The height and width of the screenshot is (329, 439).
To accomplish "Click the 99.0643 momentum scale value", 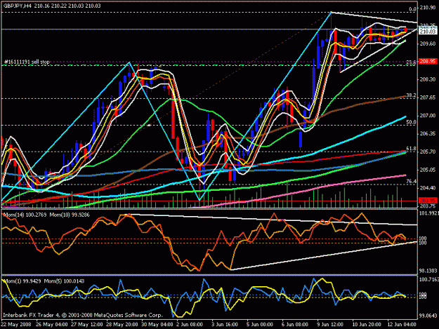I will click(x=428, y=316).
